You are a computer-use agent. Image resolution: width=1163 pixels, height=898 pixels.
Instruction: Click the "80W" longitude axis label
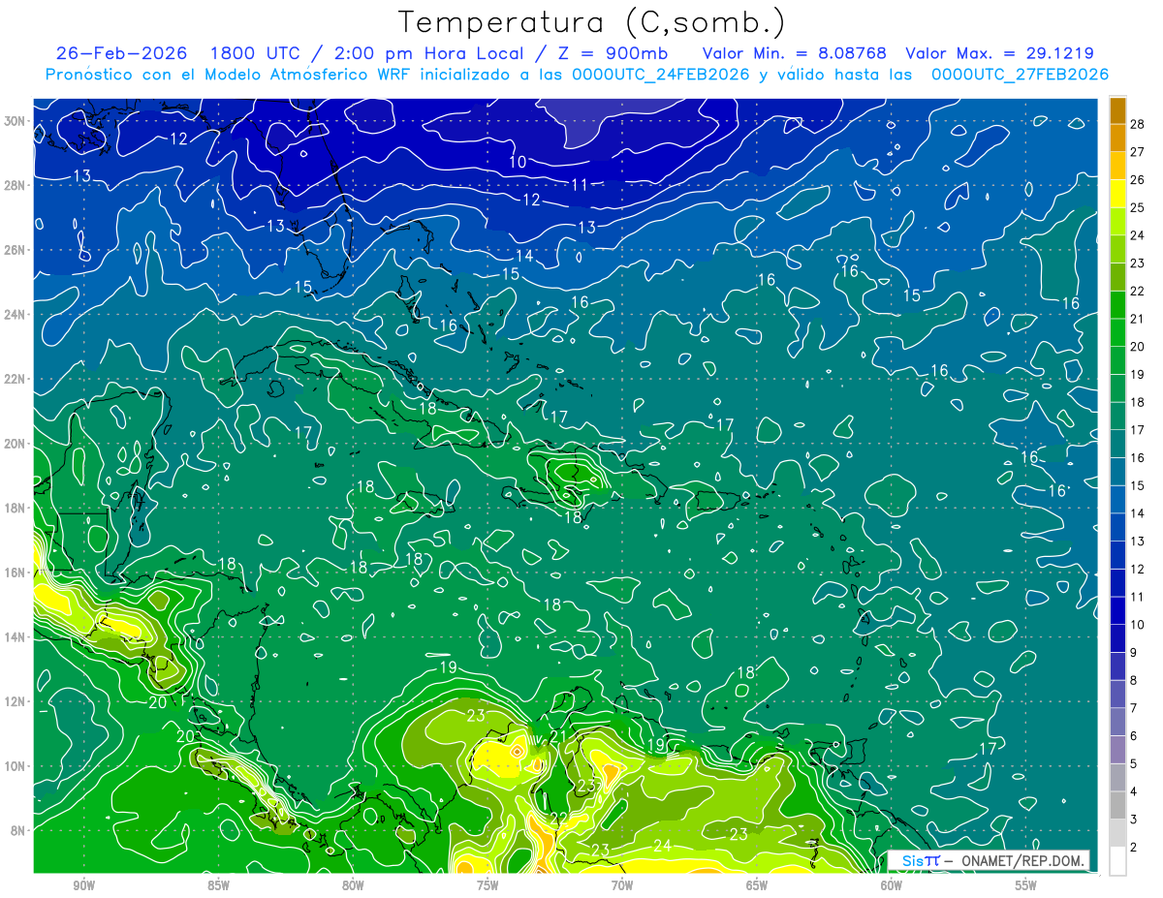pyautogui.click(x=353, y=885)
